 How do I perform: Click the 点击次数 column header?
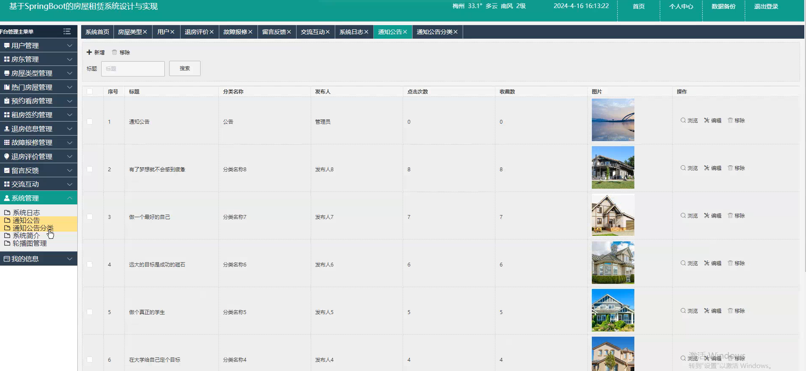[418, 91]
